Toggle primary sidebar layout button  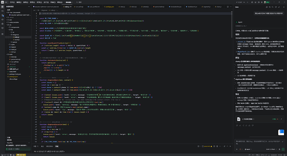[x=252, y=2]
